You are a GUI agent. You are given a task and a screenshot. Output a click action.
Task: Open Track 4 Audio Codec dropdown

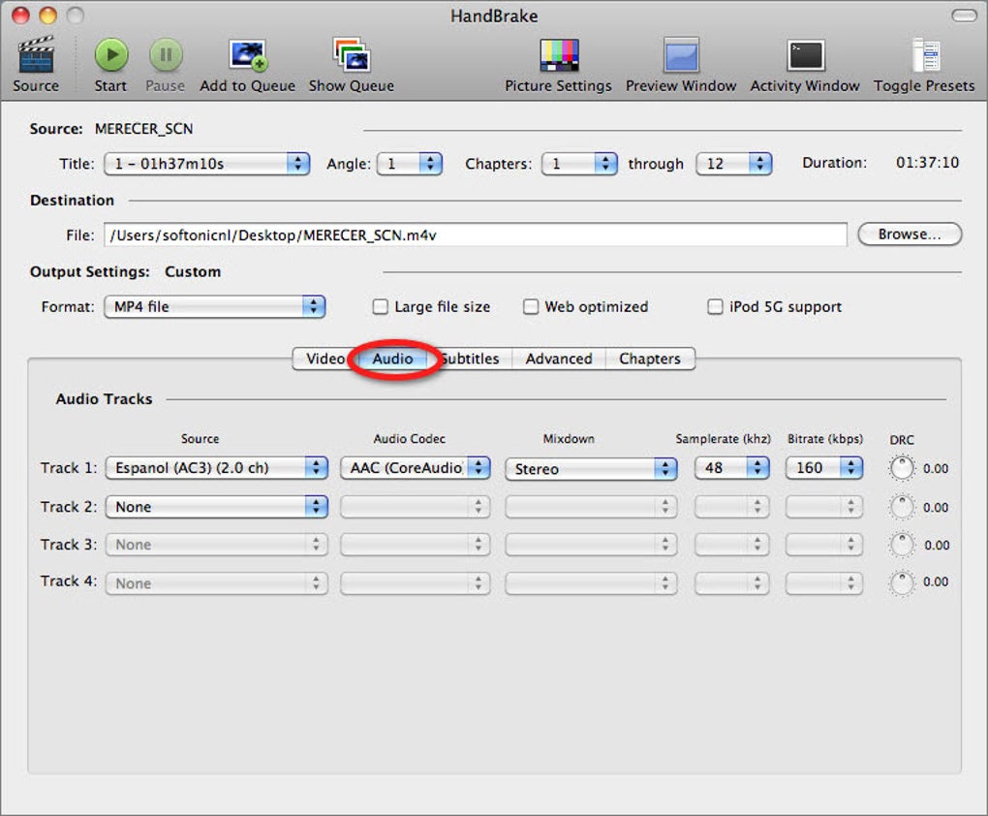(x=416, y=583)
